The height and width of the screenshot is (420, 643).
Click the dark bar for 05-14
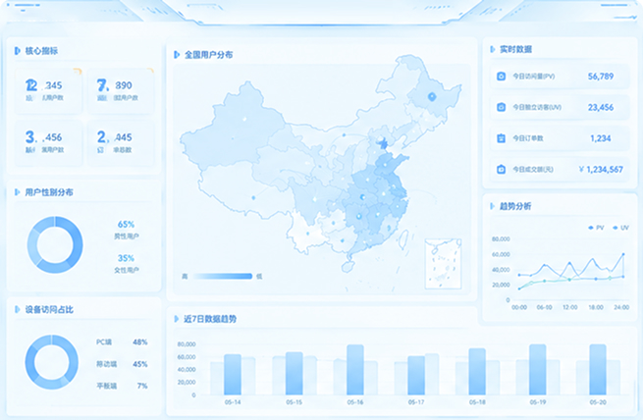pyautogui.click(x=233, y=375)
